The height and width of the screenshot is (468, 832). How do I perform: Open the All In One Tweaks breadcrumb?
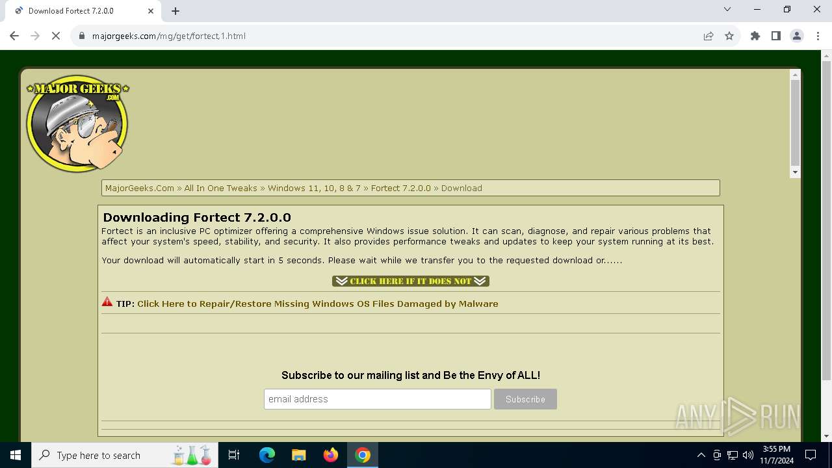[220, 188]
